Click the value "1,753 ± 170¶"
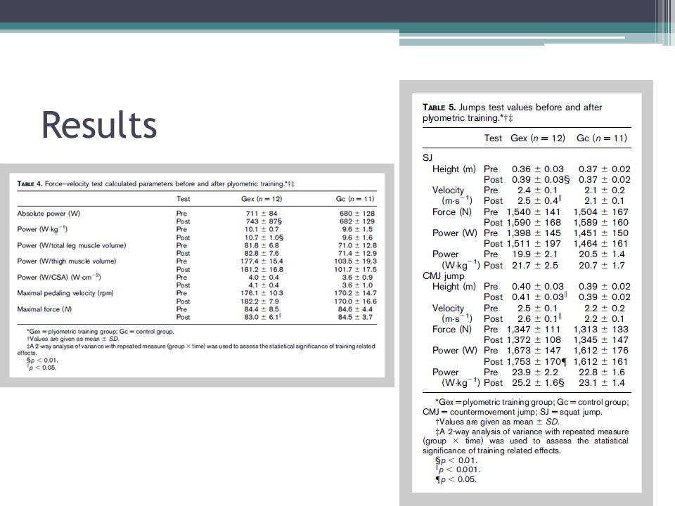The height and width of the screenshot is (506, 675). coord(536,362)
